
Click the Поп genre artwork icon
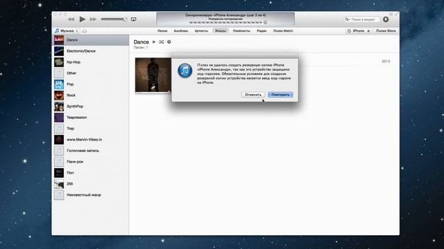click(59, 173)
